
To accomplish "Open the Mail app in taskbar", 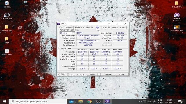I will tap(72, 101).
